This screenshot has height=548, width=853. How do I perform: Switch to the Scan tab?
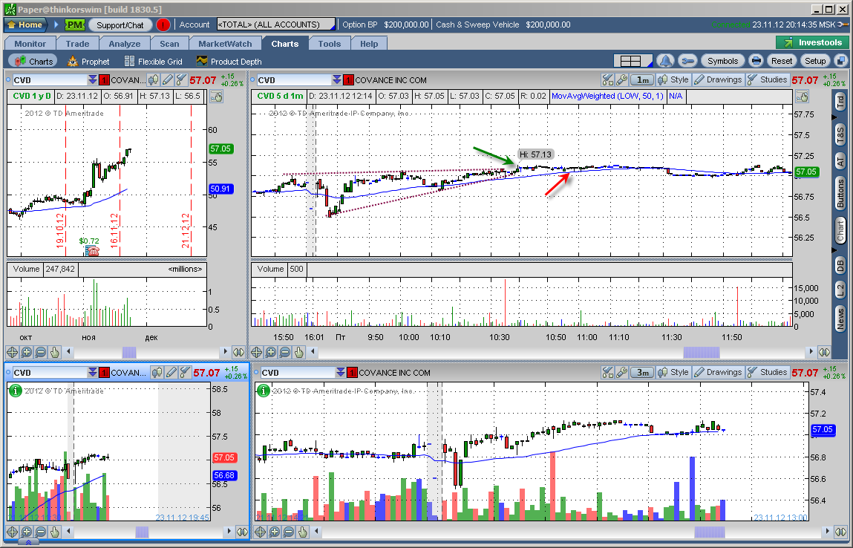(169, 44)
